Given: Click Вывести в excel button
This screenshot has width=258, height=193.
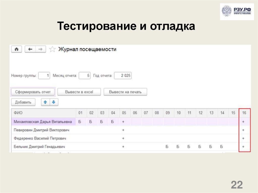Looking at the screenshot, I should tap(79, 92).
